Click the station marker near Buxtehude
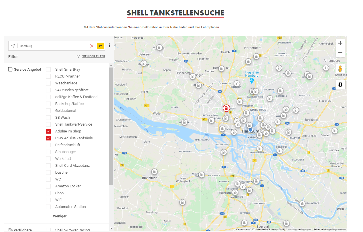Image resolution: width=363 pixels, height=232 pixels. tap(154, 171)
